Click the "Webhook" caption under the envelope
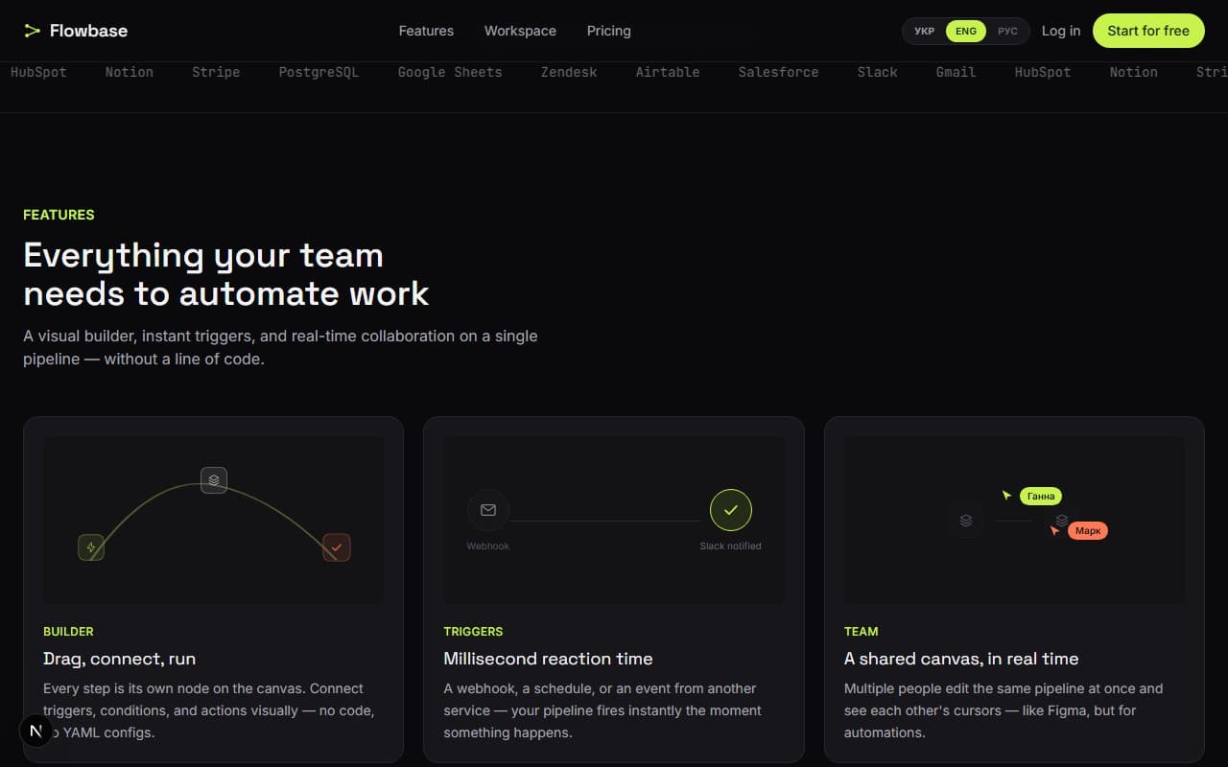The width and height of the screenshot is (1228, 767). [488, 546]
